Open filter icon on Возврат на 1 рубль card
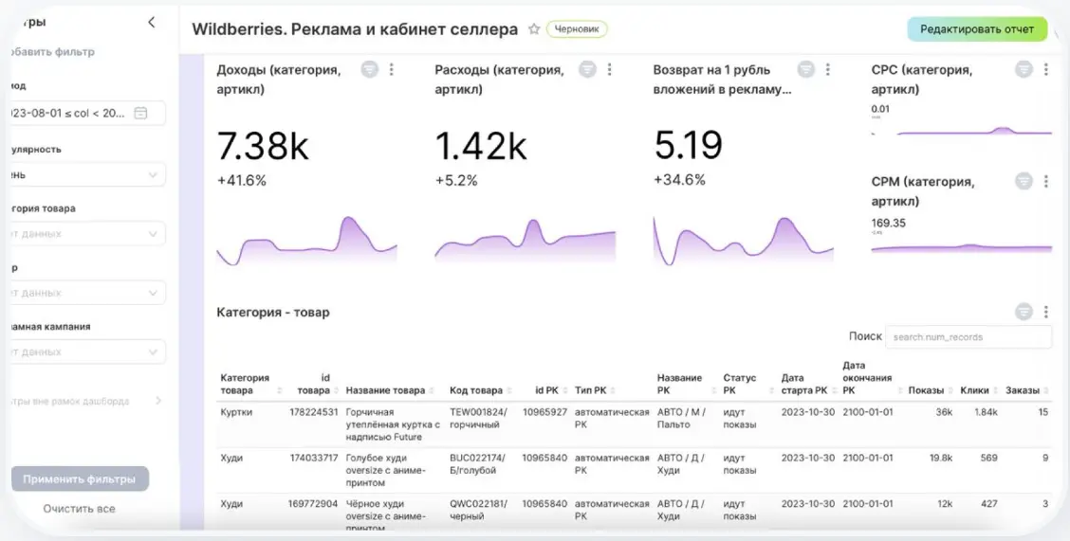The width and height of the screenshot is (1070, 541). (806, 69)
